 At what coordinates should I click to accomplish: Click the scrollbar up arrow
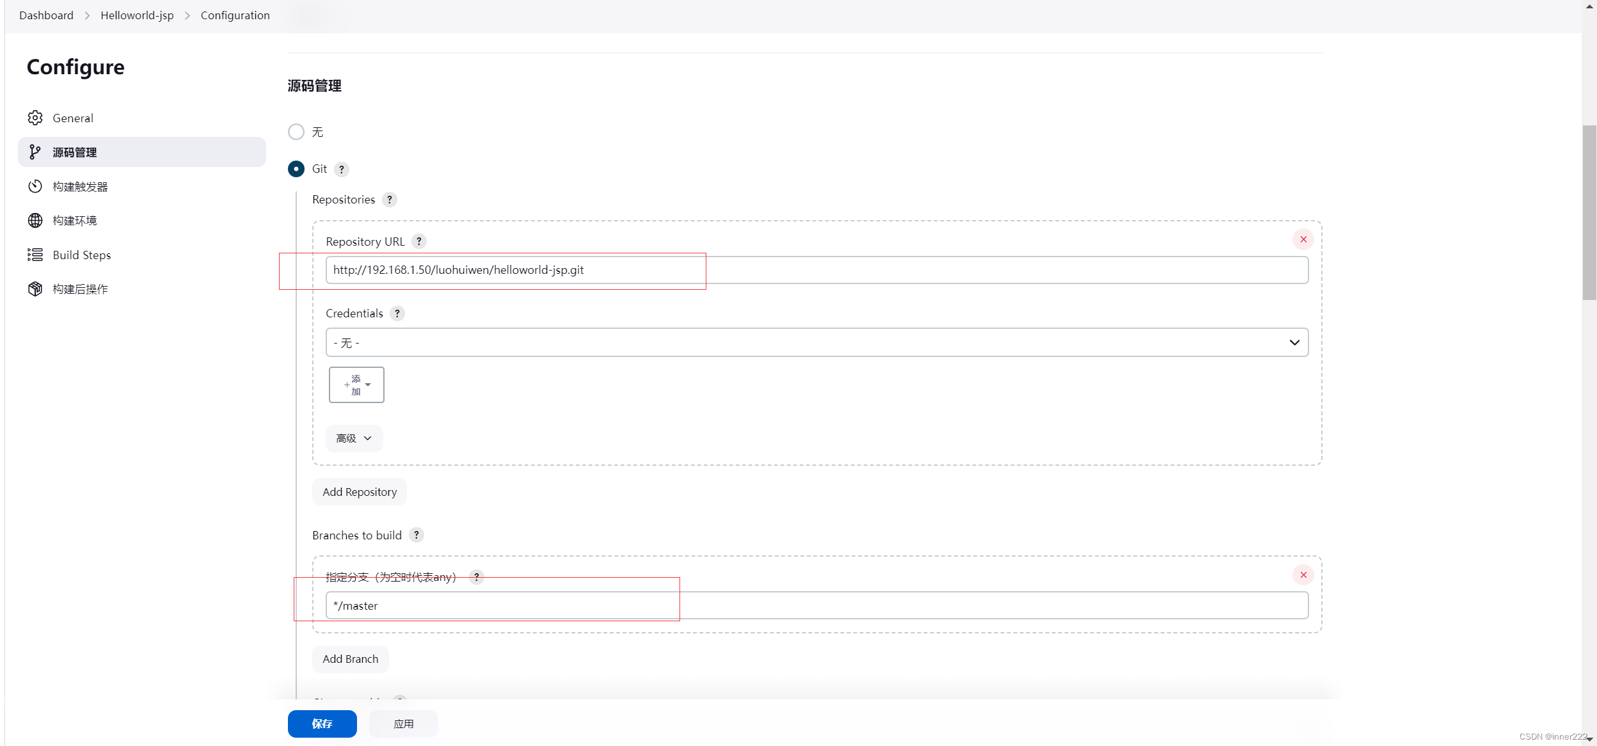tap(1589, 6)
